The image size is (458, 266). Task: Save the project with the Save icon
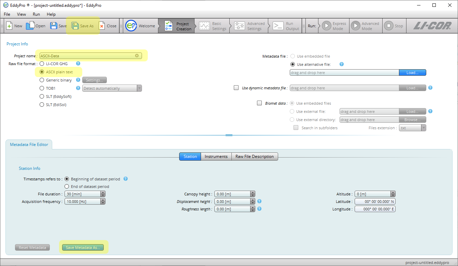(x=54, y=26)
